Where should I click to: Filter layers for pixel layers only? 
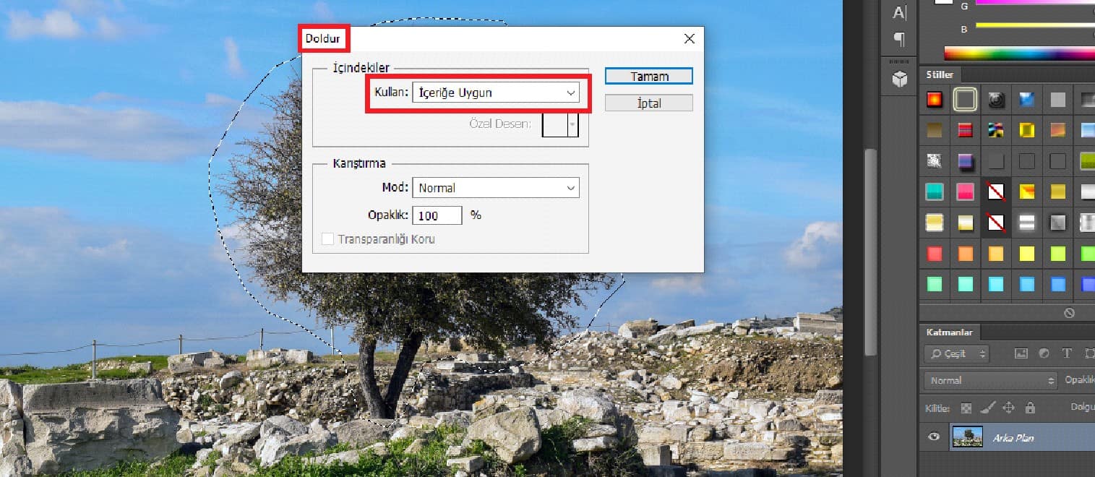click(x=1021, y=353)
